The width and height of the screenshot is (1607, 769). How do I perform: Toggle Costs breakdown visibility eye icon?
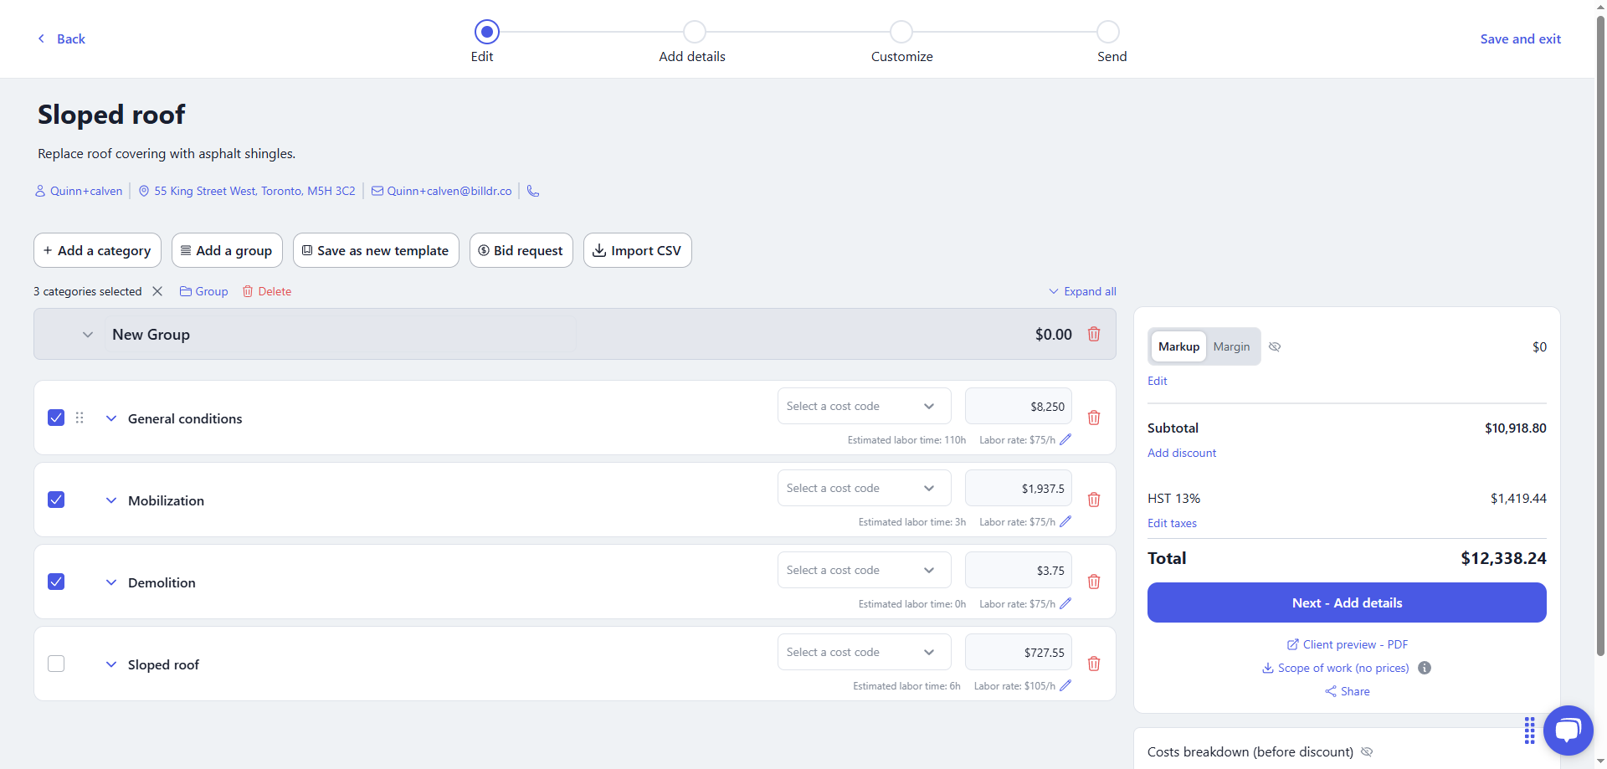1367,751
